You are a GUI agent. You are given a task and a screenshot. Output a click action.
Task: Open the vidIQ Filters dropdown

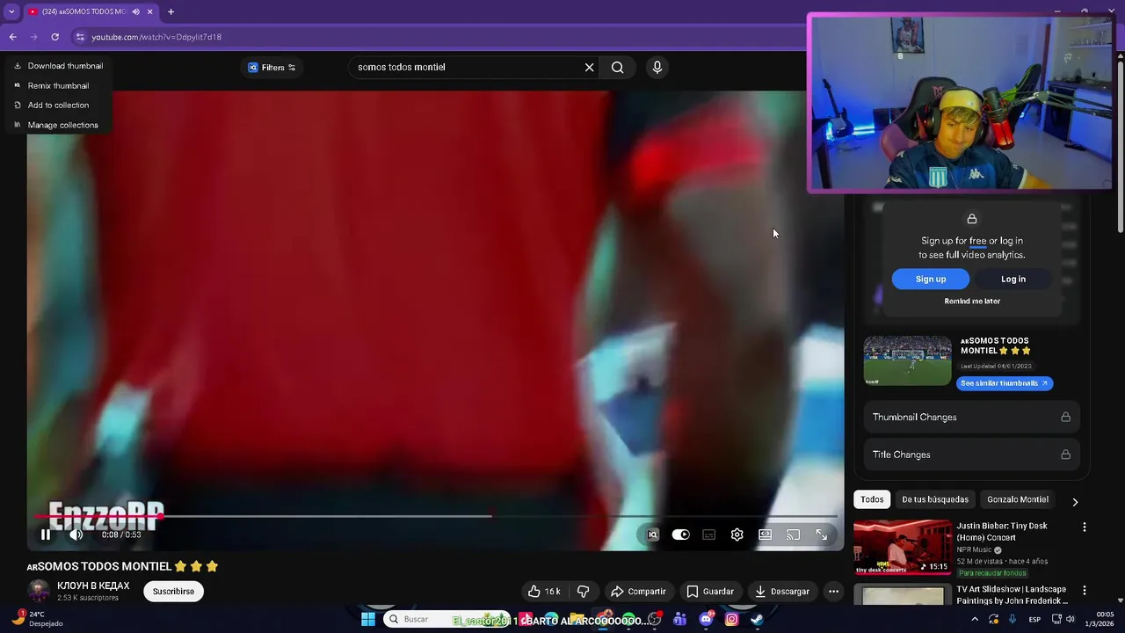(x=272, y=68)
